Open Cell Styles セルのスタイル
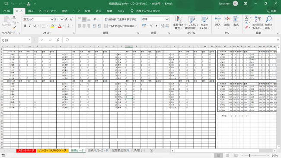 [204, 23]
